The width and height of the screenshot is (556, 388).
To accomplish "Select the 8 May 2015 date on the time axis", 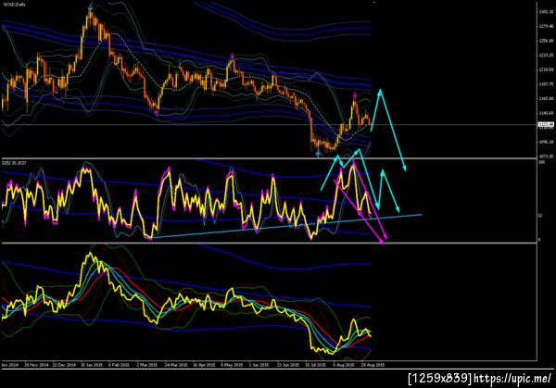I will click(x=232, y=364).
